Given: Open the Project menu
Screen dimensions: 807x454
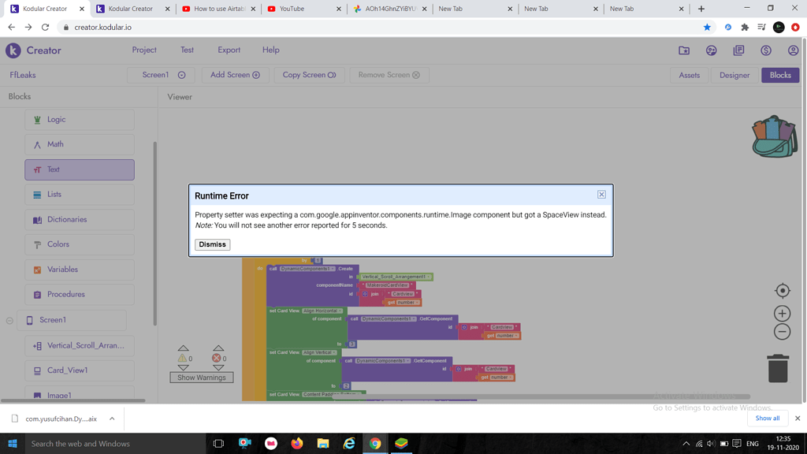Looking at the screenshot, I should [144, 50].
